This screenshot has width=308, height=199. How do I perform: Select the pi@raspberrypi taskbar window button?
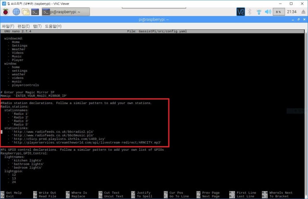pos(65,12)
